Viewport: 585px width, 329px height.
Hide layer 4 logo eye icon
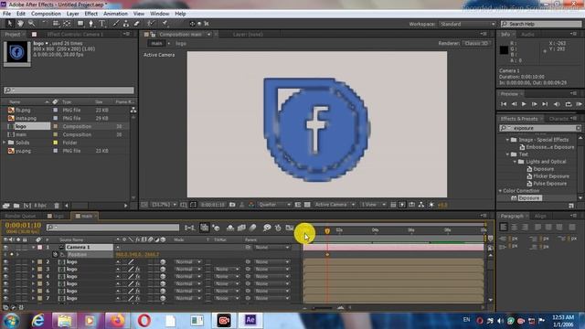[5, 276]
